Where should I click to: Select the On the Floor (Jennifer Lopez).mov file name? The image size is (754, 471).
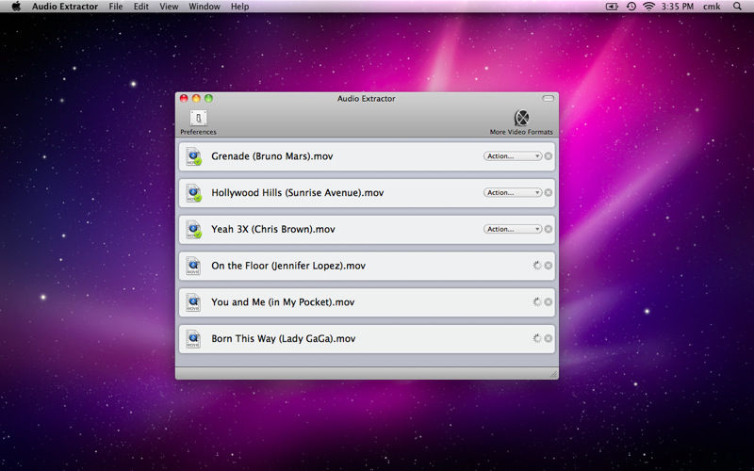(x=288, y=266)
